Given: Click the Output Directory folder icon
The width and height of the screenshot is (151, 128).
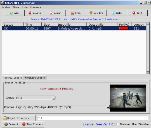Looking at the screenshot, I should [5, 118].
